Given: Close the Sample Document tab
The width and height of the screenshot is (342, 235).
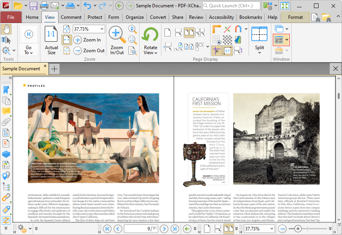Looking at the screenshot, I should pyautogui.click(x=45, y=66).
